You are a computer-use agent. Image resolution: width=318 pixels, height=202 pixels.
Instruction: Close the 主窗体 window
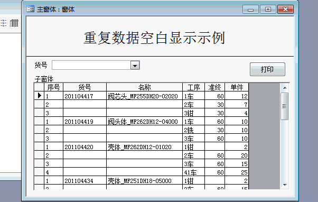point(285,10)
